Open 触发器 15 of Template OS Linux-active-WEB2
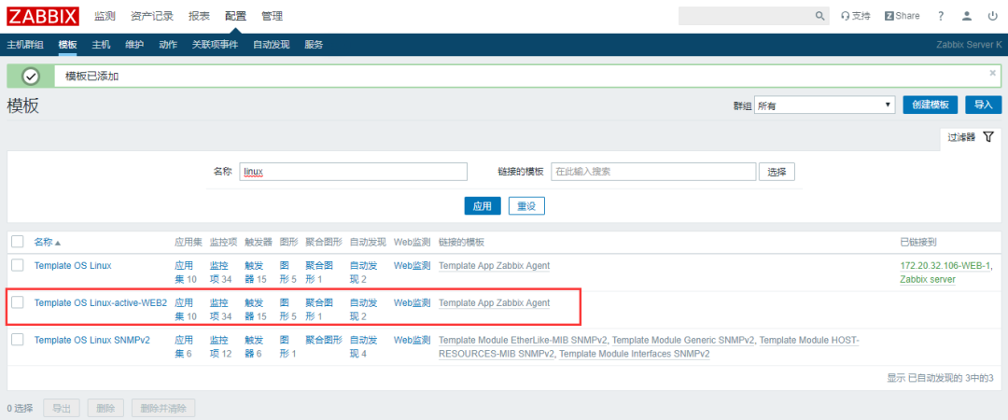The height and width of the screenshot is (420, 1008). tap(256, 309)
